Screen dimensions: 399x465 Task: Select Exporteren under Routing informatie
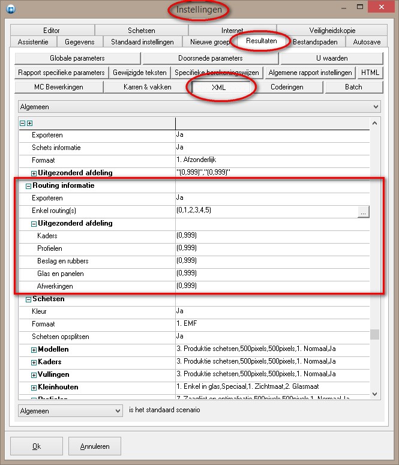[x=194, y=198]
